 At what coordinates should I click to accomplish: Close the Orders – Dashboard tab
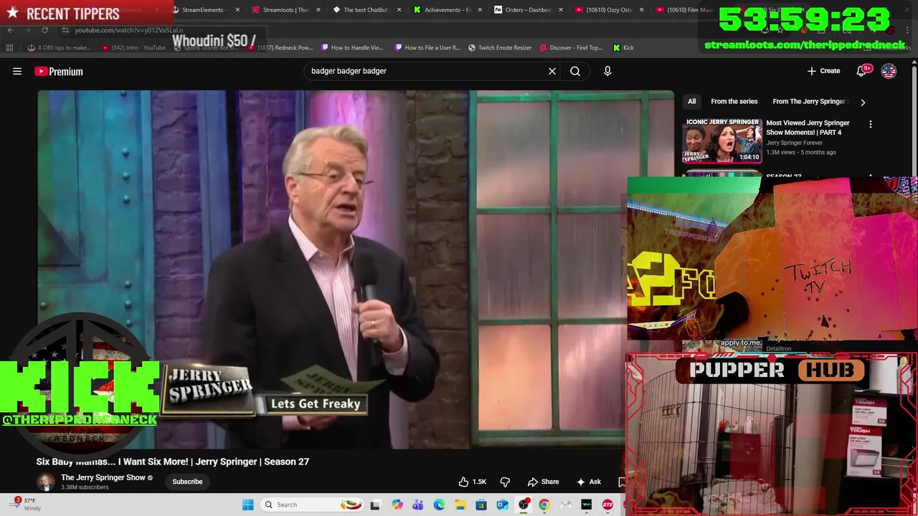coord(561,10)
